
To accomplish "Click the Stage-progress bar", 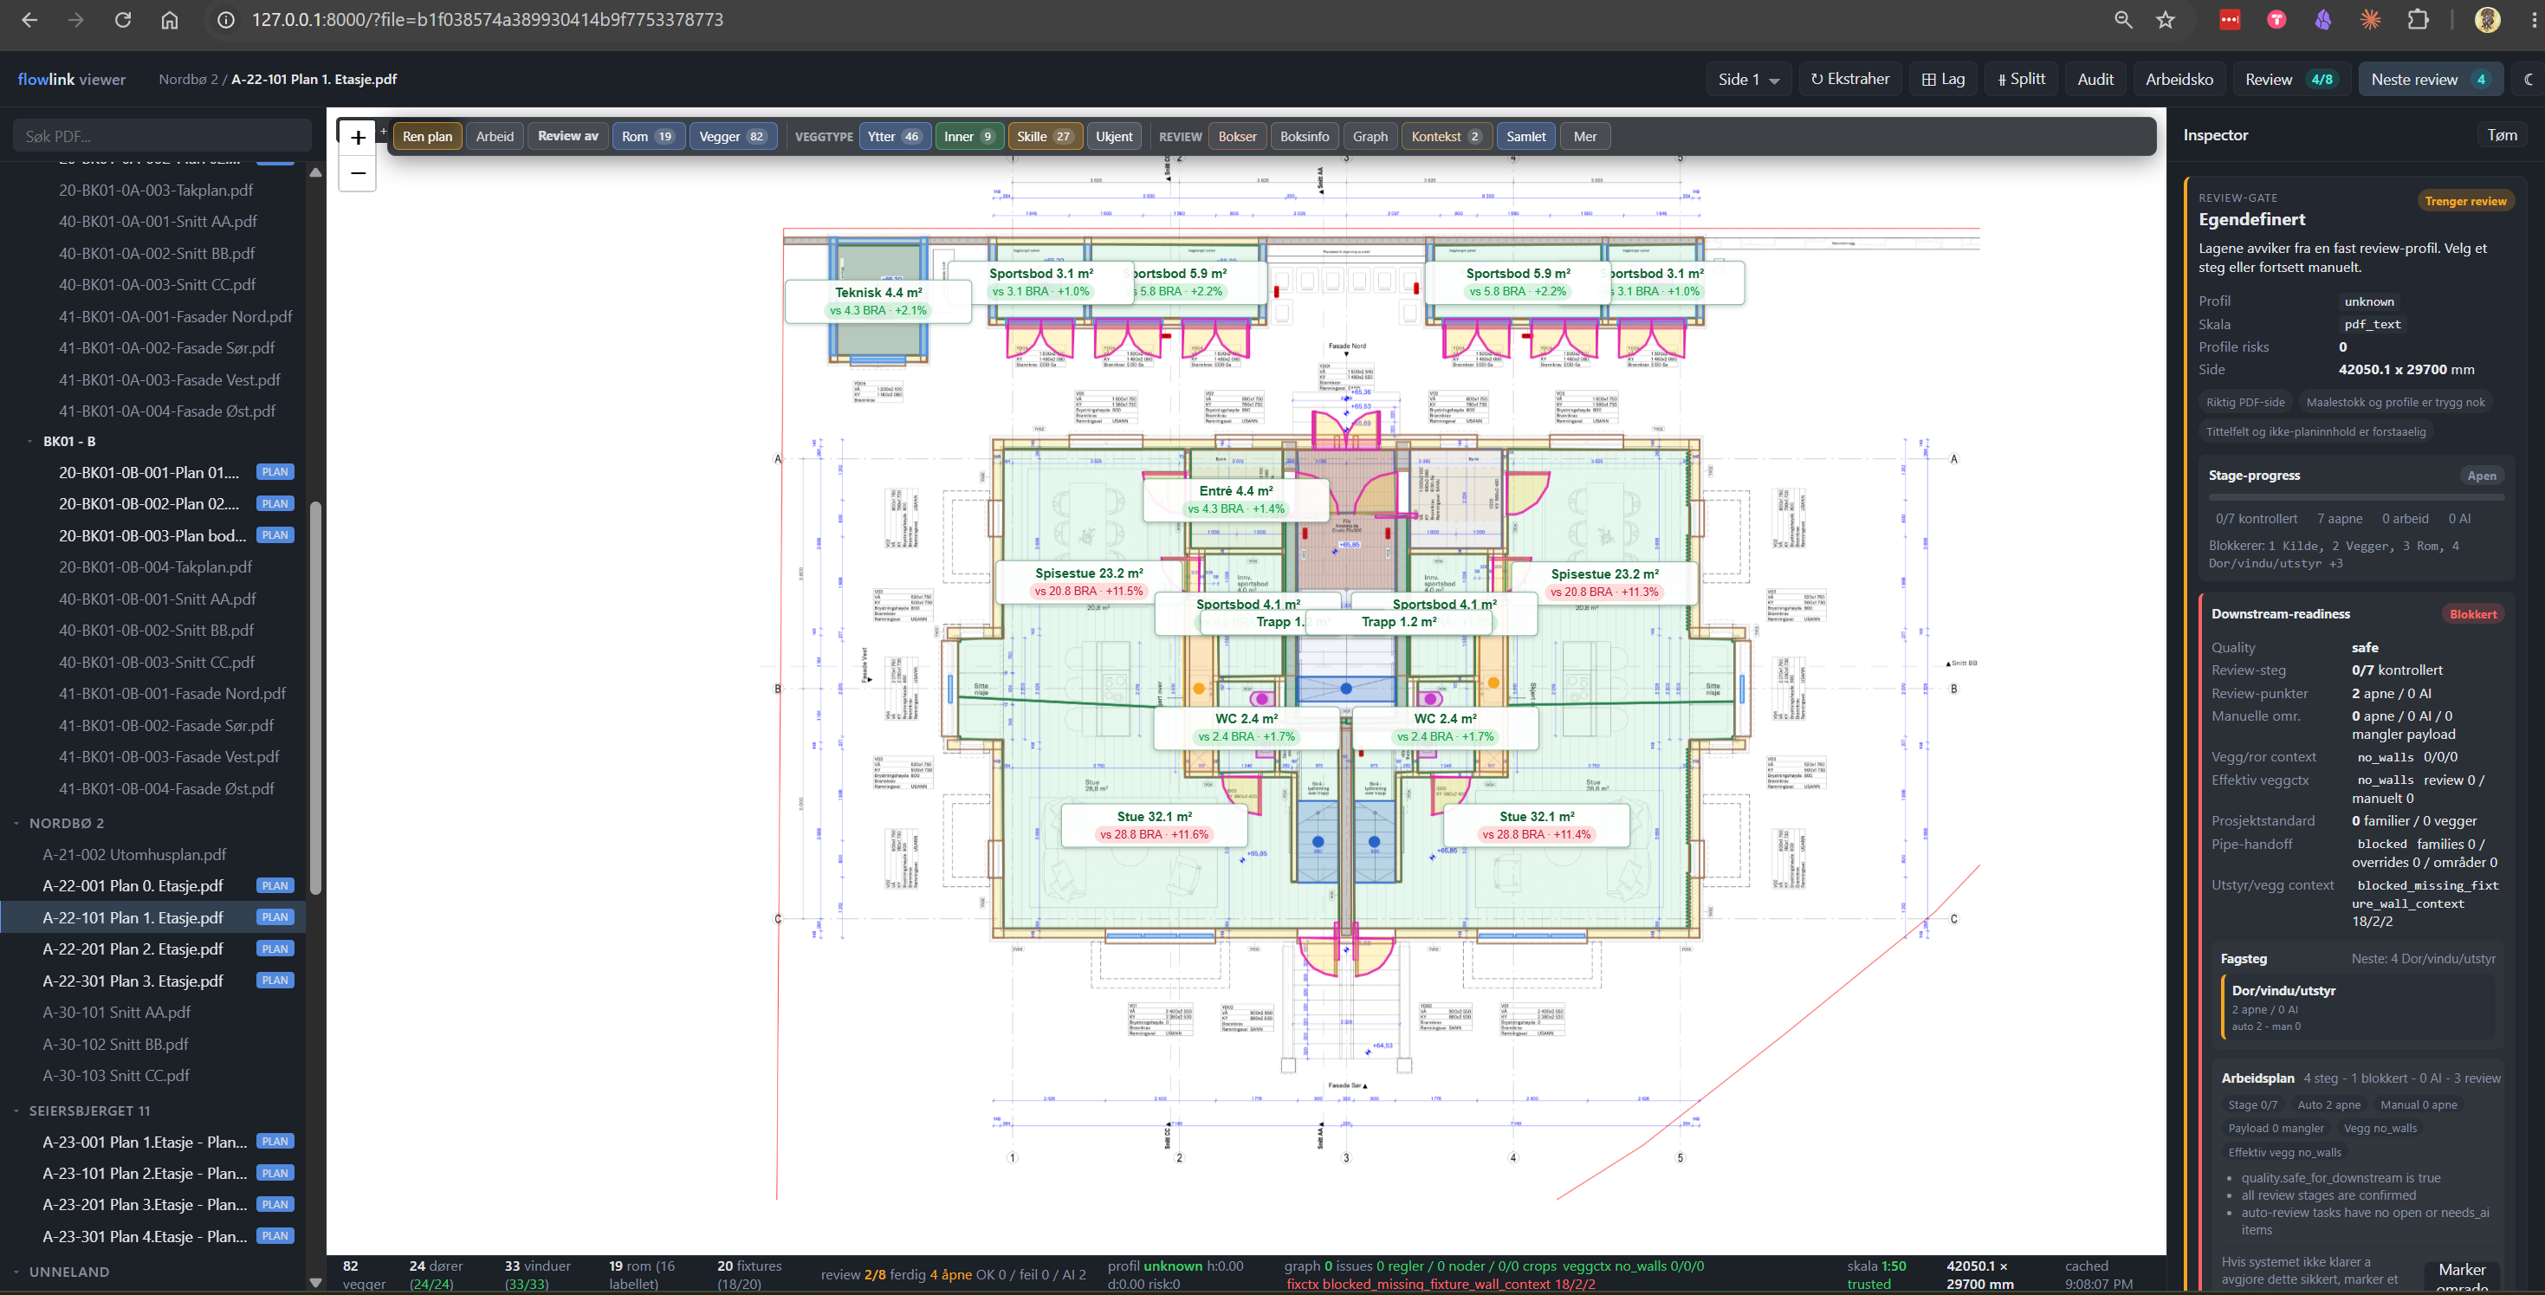I will [x=2354, y=497].
